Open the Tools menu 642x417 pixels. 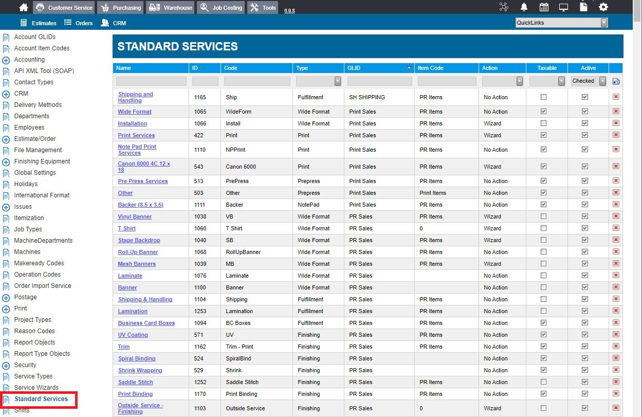coord(263,7)
